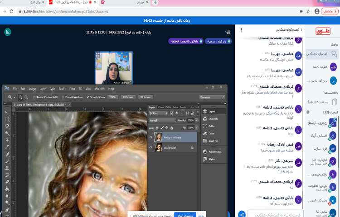Collapse chat with the back chevron

301,29
